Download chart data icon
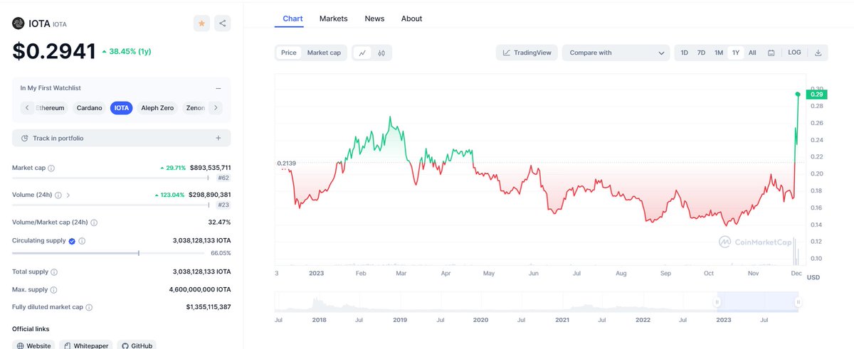This screenshot has height=349, width=854. (818, 53)
